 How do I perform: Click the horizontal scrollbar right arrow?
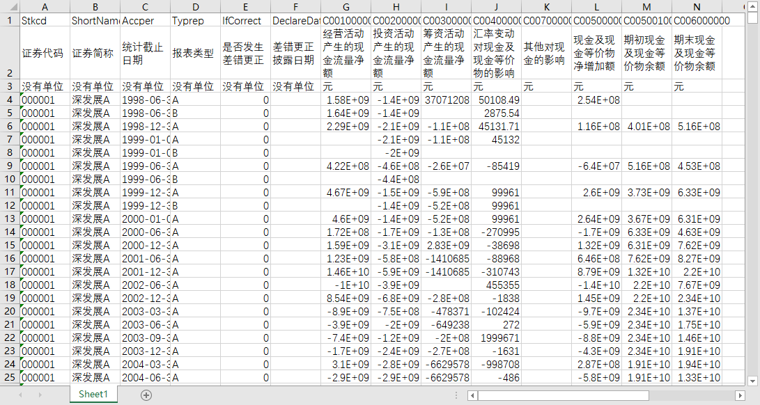coord(740,396)
